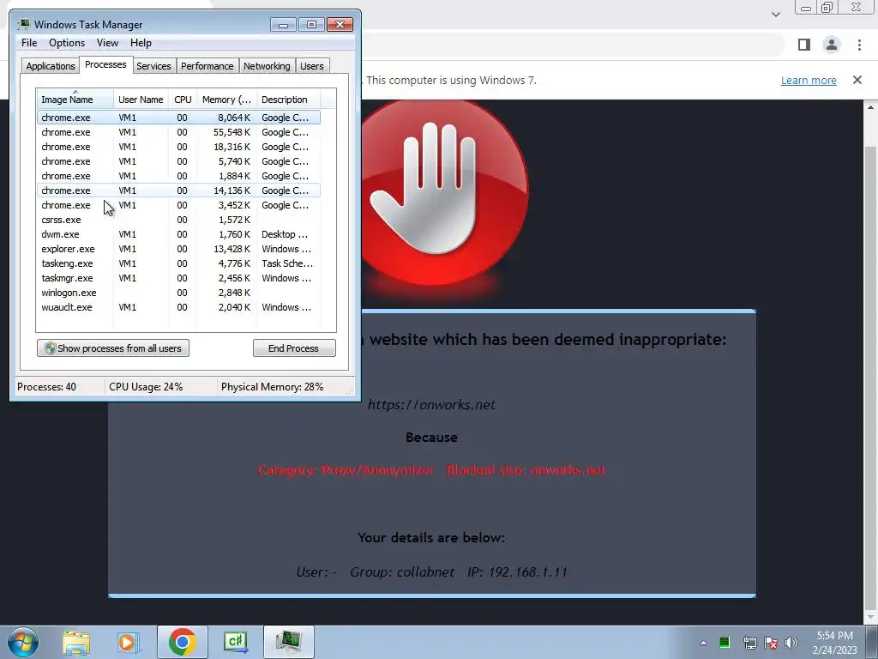878x659 pixels.
Task: Open the Task Manager File menu
Action: point(29,43)
